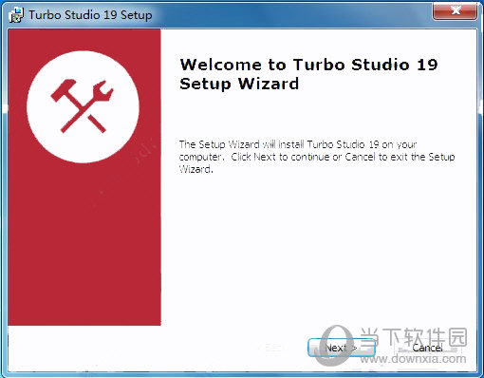Click the 'Welcome to Turbo Studio 19' heading
Image resolution: width=484 pixels, height=378 pixels.
(x=308, y=74)
